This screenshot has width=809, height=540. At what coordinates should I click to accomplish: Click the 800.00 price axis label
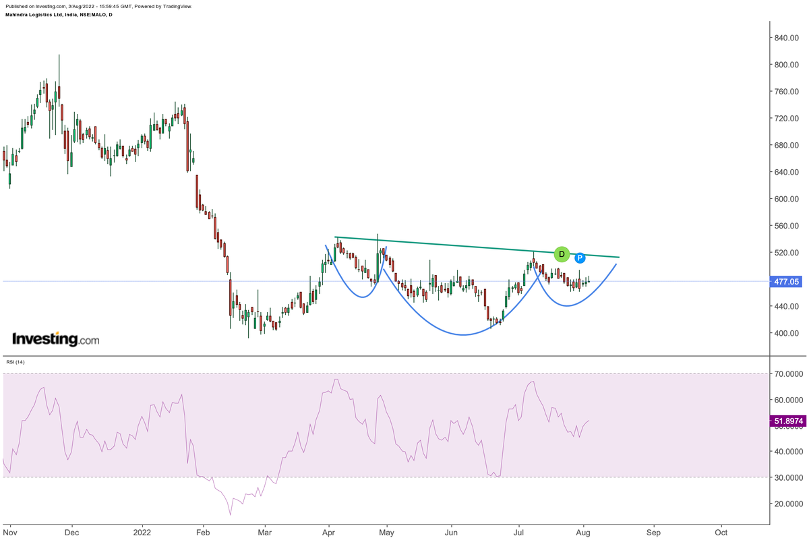click(x=785, y=65)
